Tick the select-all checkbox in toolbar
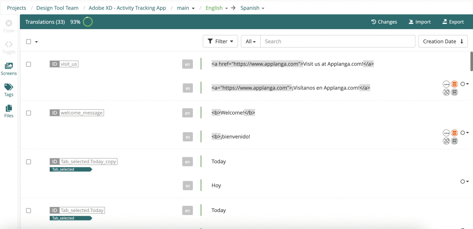The height and width of the screenshot is (229, 473). tap(28, 42)
